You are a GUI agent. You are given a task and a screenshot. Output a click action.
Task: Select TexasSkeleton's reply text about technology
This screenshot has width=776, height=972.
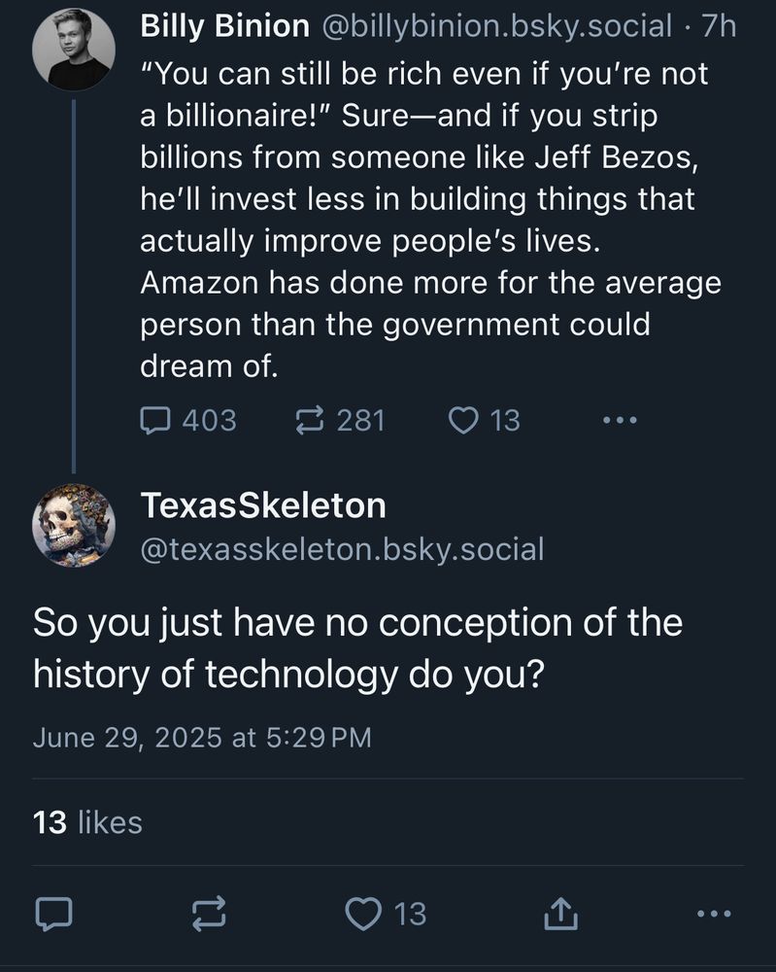point(357,647)
